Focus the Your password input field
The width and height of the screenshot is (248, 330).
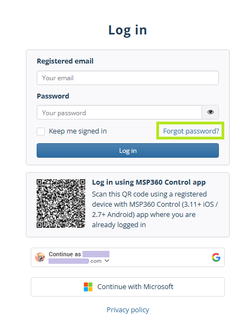click(x=120, y=113)
